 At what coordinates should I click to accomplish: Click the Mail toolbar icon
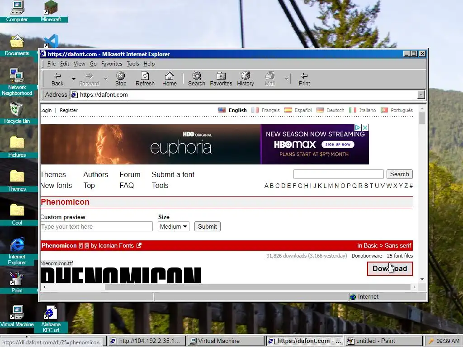269,79
